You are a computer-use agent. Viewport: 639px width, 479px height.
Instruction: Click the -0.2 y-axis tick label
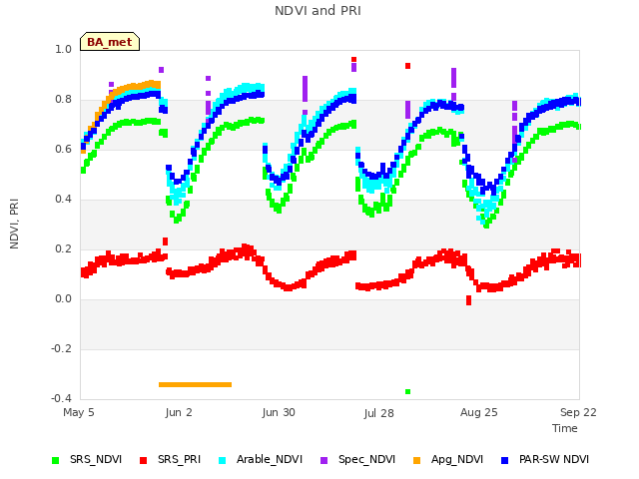[61, 349]
